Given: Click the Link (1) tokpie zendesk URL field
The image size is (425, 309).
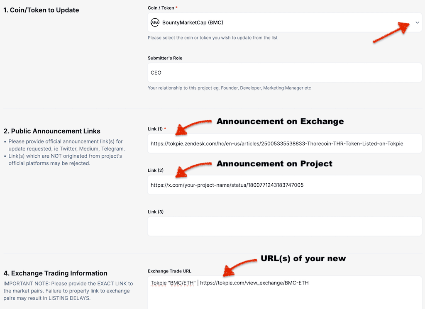Looking at the screenshot, I should pyautogui.click(x=285, y=144).
